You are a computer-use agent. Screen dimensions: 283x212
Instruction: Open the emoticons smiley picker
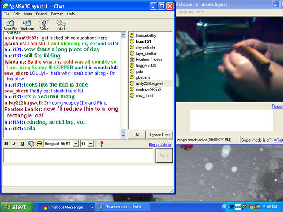tap(39, 144)
